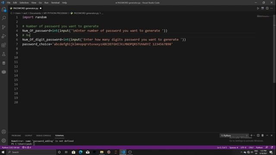Viewport: 276px width, 155px height.
Task: Split the terminal panel
Action: 258,135
